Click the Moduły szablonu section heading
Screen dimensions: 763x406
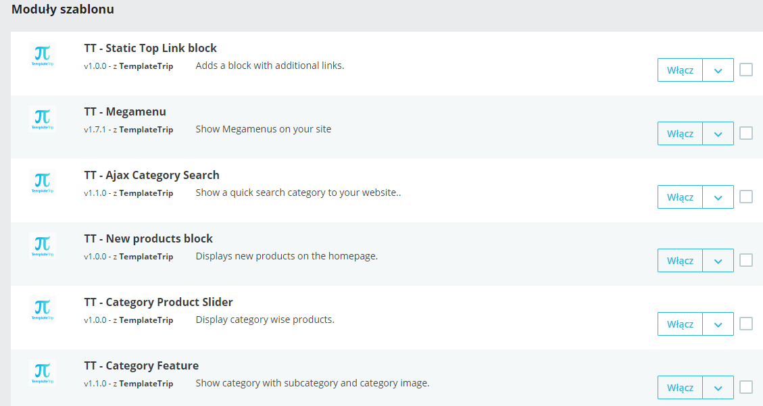coord(63,9)
